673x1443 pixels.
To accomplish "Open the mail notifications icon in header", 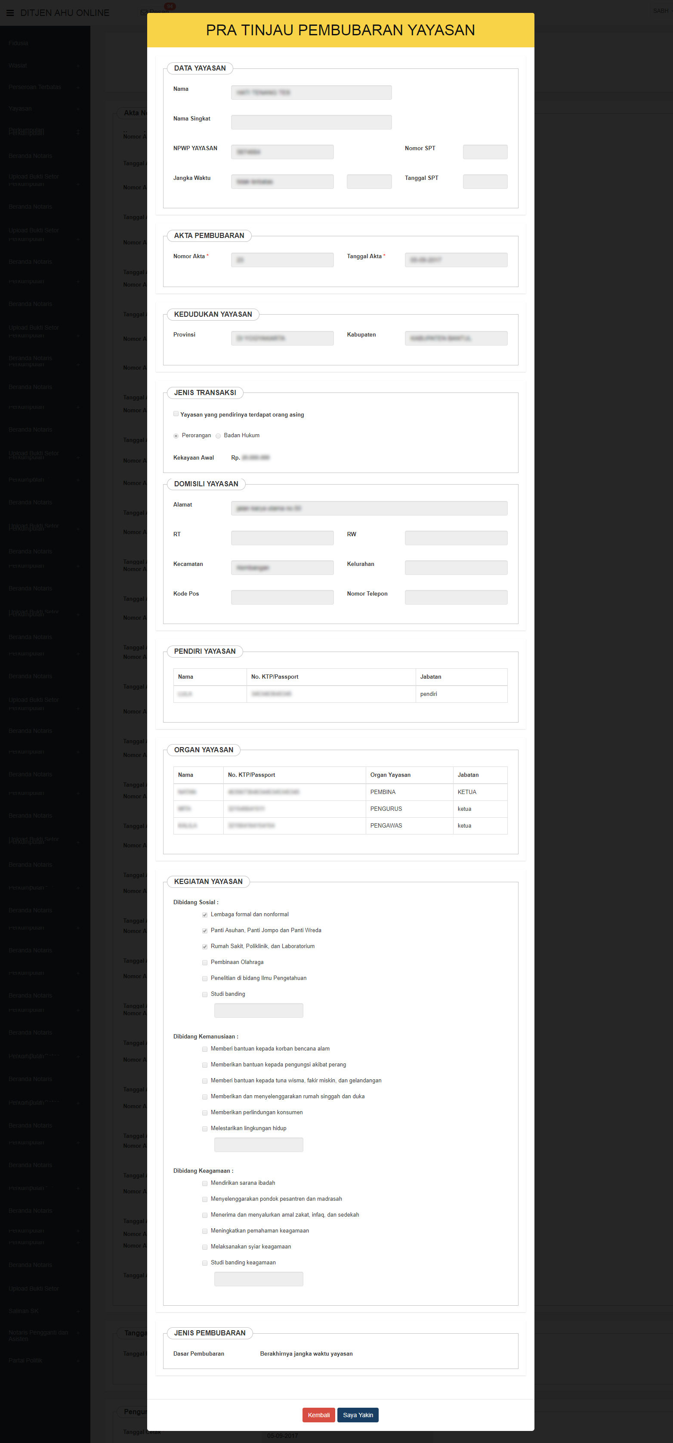I will point(144,12).
